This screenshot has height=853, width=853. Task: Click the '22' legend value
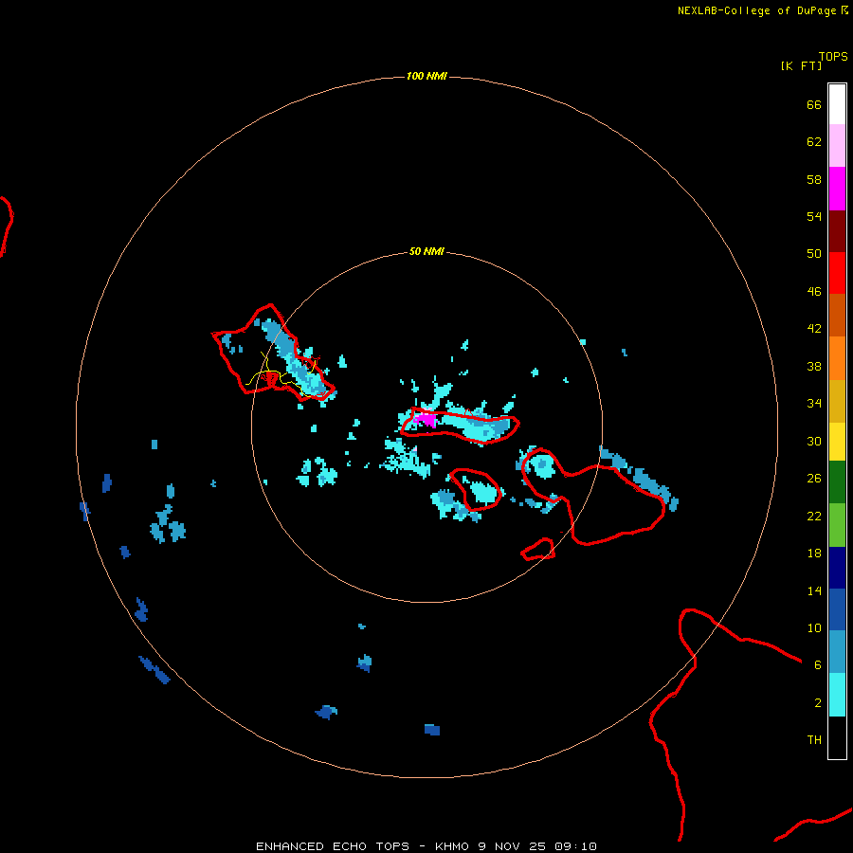pos(814,516)
